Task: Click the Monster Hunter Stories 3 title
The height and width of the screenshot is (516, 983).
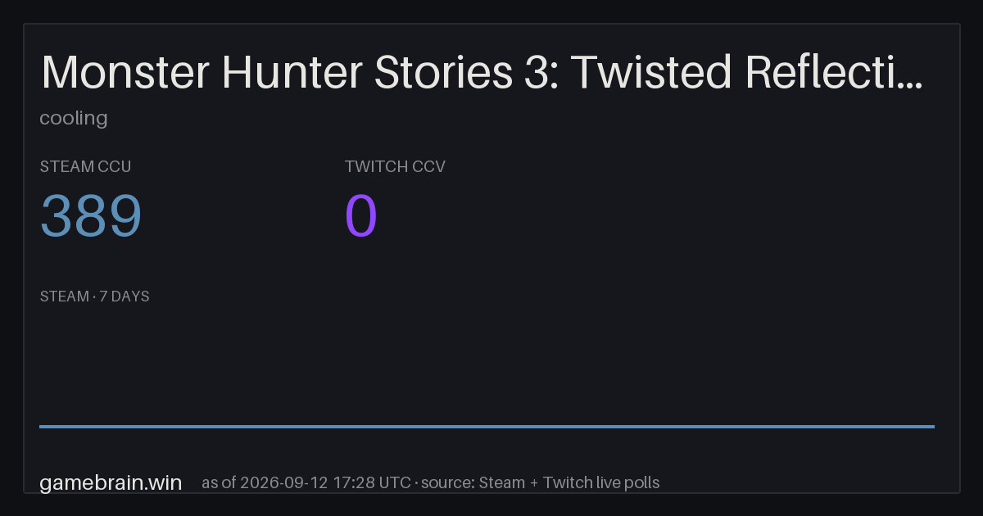Action: (482, 72)
